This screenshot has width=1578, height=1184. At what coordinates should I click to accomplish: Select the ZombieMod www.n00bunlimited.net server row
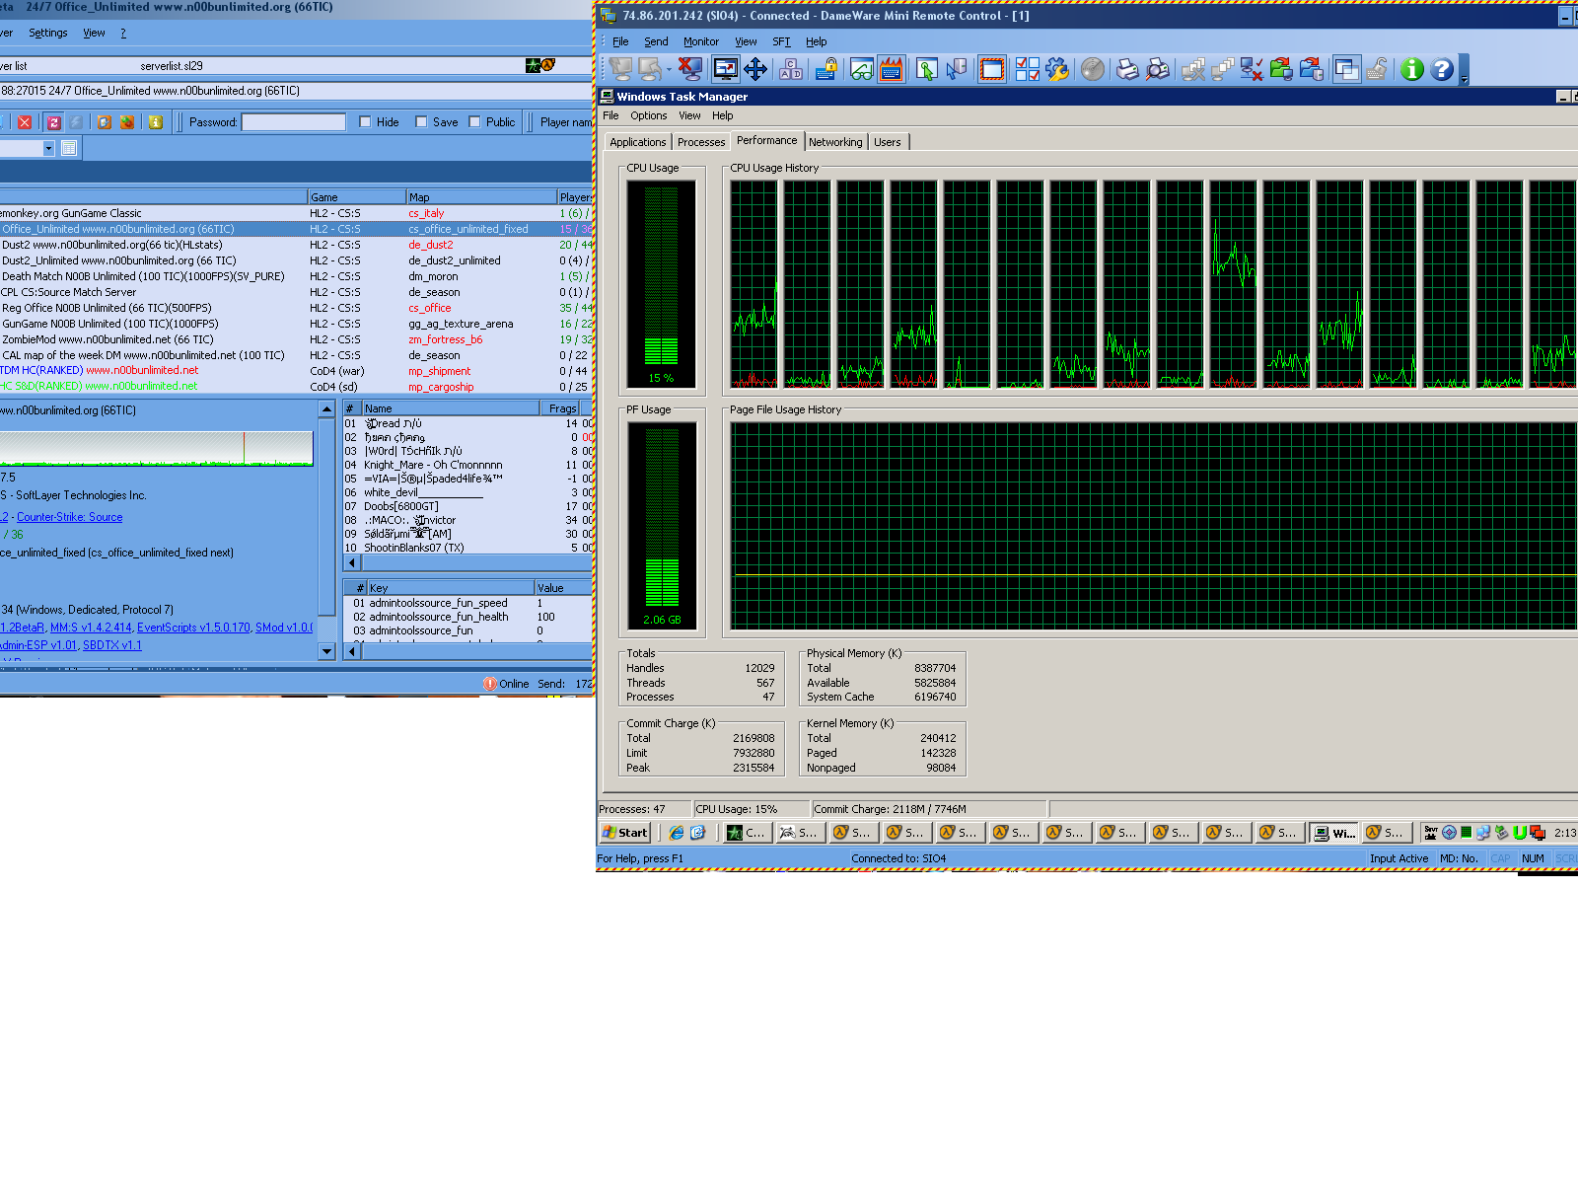[x=296, y=339]
